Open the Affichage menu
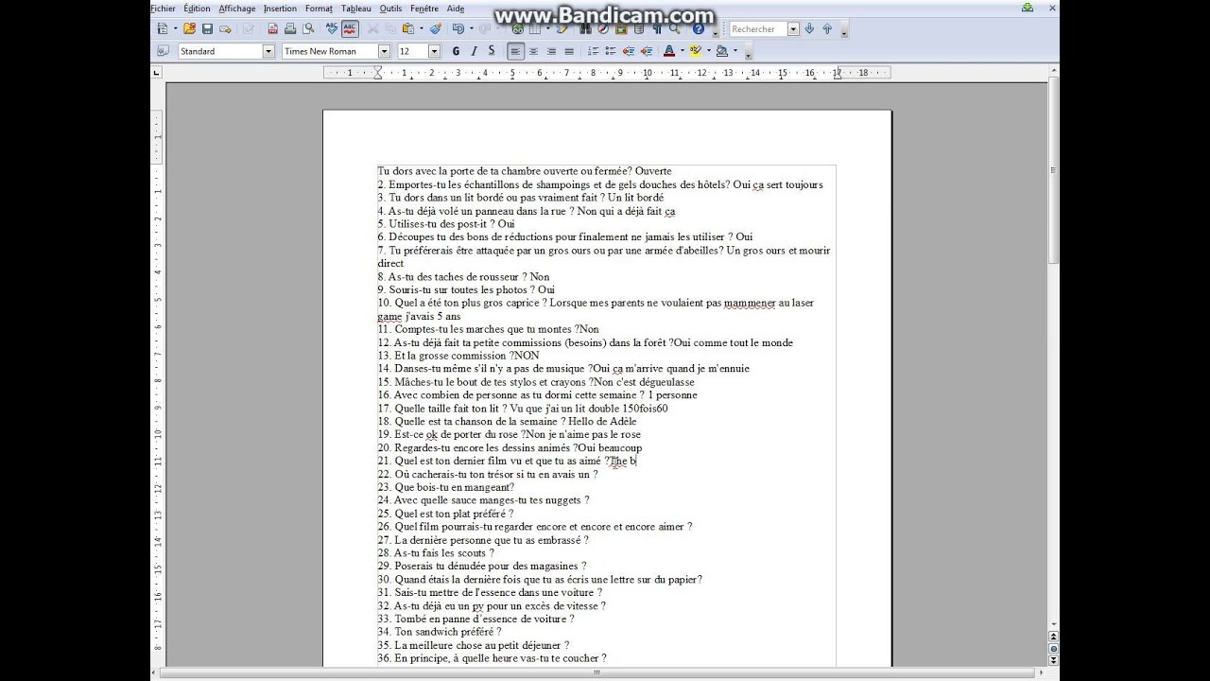 236,9
